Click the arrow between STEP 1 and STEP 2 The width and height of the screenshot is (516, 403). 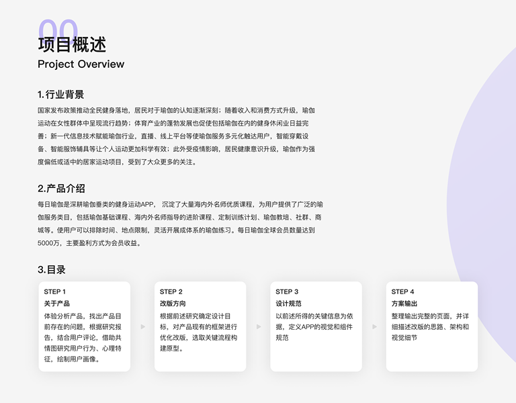click(x=143, y=326)
